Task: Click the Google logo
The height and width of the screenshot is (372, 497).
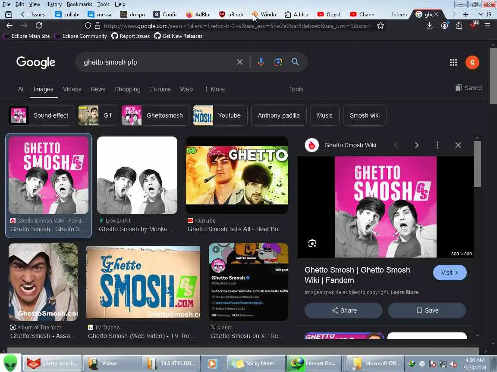Action: (36, 62)
